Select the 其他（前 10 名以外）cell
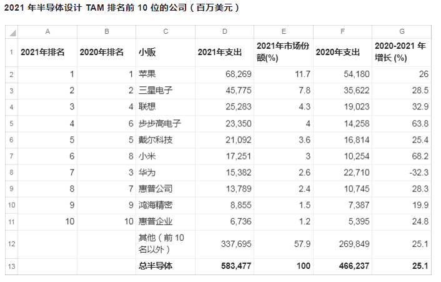Viewport: 441px width, 282px height. [x=165, y=243]
